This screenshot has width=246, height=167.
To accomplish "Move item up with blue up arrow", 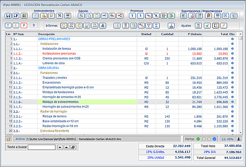I will [132, 16].
